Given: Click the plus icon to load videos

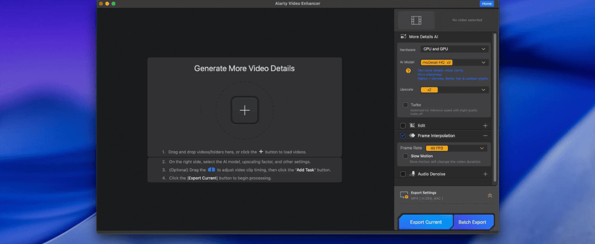Looking at the screenshot, I should coord(244,110).
